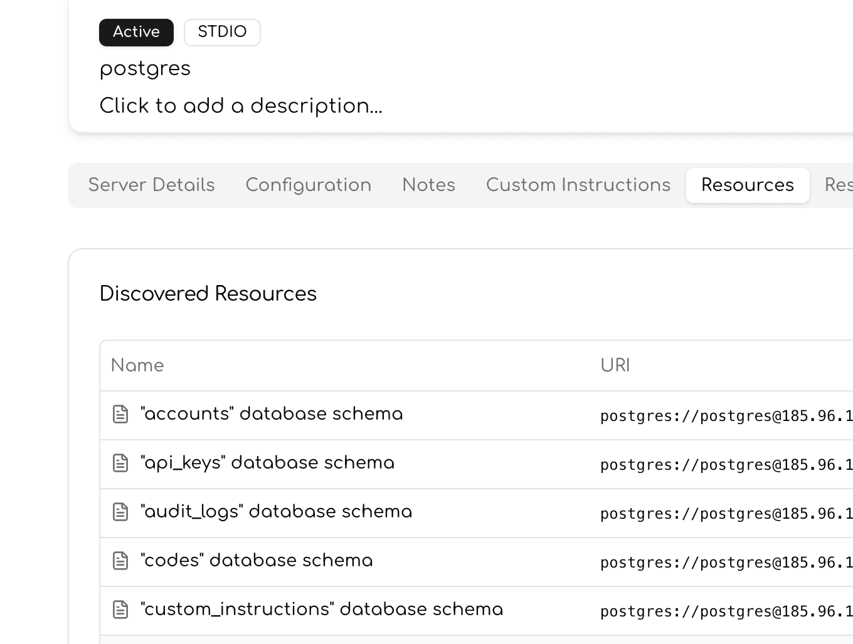Click to add a server description

pyautogui.click(x=241, y=106)
